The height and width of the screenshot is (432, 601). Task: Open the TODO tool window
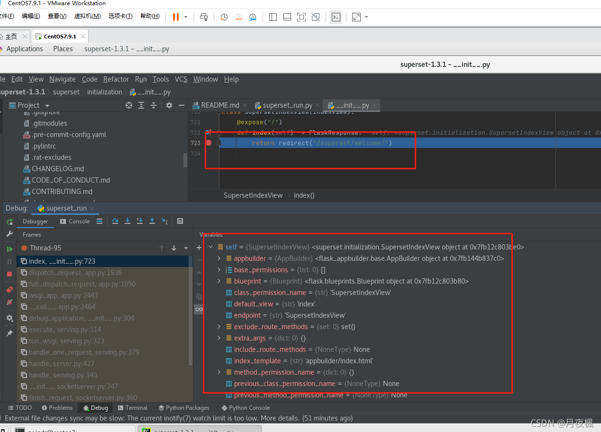pyautogui.click(x=20, y=408)
